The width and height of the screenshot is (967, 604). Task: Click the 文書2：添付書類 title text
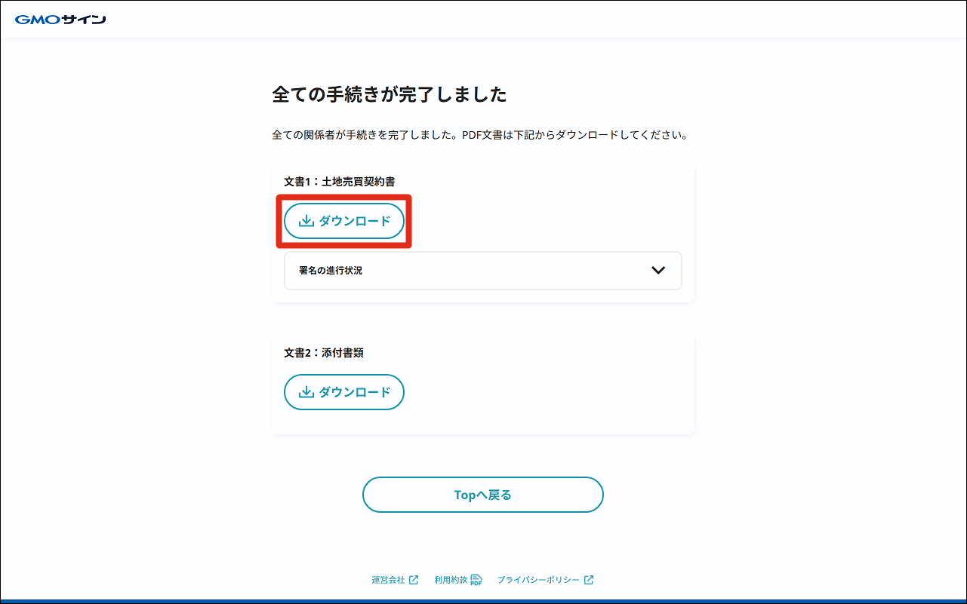coord(324,353)
